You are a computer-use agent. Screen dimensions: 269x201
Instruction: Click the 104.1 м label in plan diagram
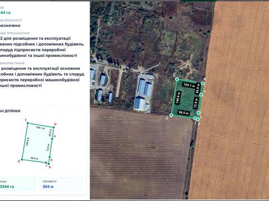40,128
